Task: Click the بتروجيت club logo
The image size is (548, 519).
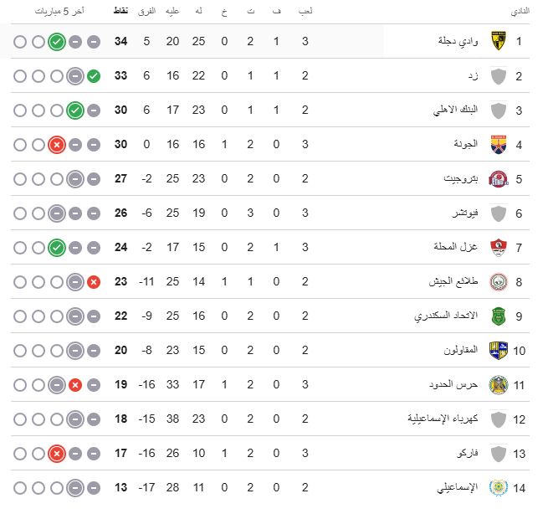Action: [x=499, y=178]
